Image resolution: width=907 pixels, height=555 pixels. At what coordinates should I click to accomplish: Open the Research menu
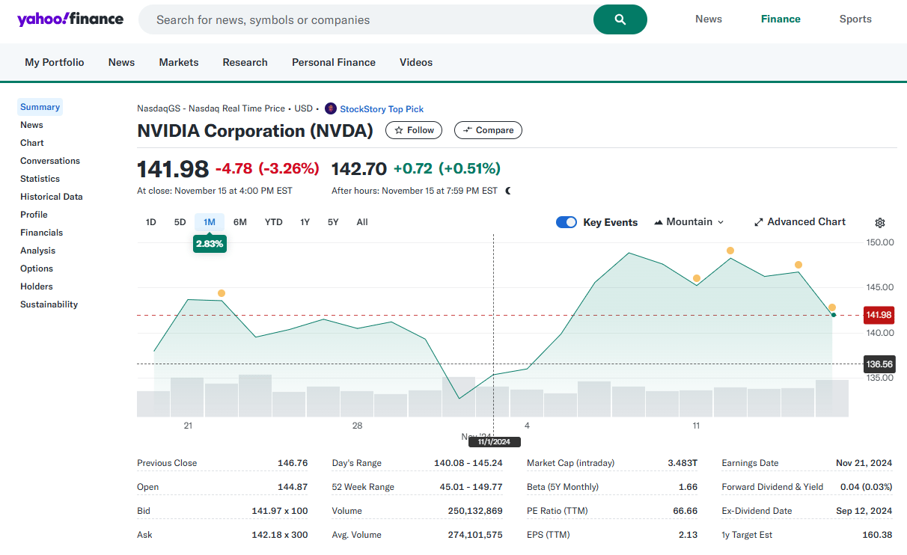[245, 63]
